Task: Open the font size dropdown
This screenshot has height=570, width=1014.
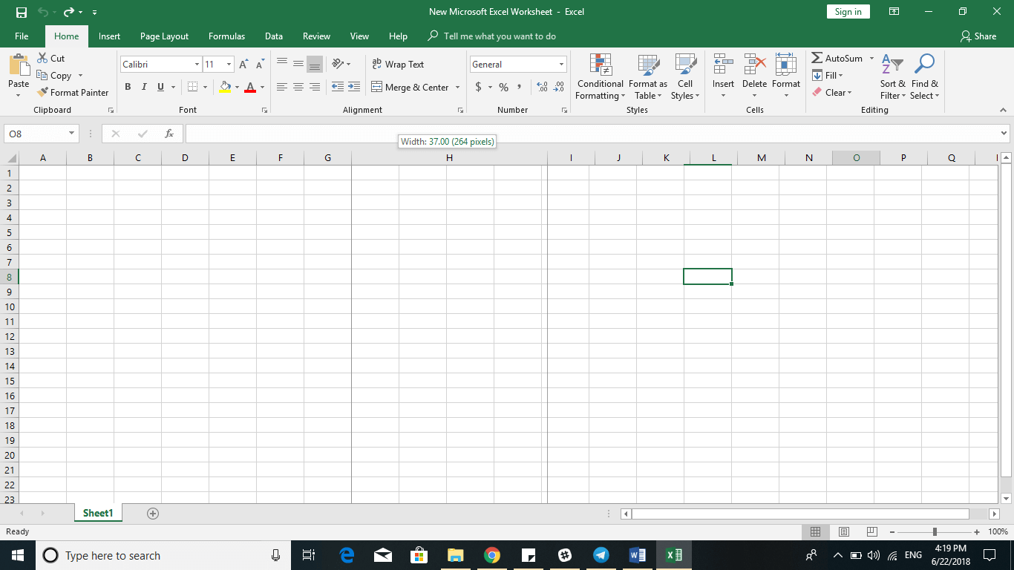Action: coord(228,64)
